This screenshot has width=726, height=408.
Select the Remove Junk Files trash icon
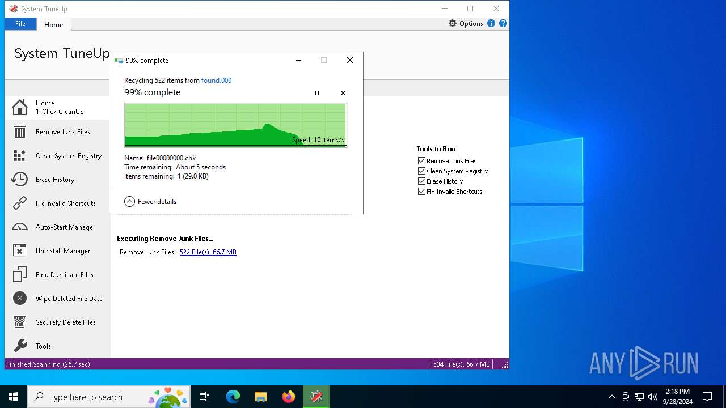(20, 131)
